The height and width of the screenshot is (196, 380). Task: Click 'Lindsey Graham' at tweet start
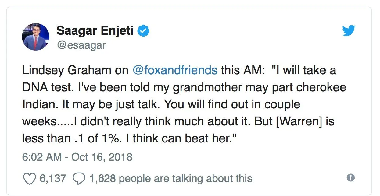[x=66, y=70]
